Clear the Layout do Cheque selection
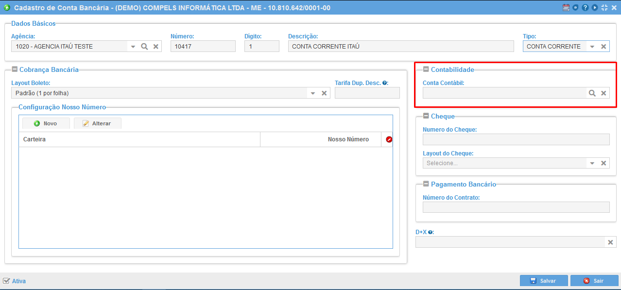 [x=604, y=163]
